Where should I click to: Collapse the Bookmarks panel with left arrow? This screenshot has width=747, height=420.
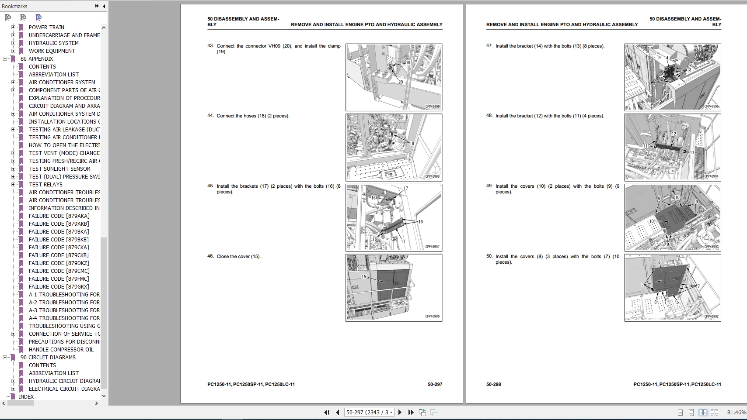(104, 6)
